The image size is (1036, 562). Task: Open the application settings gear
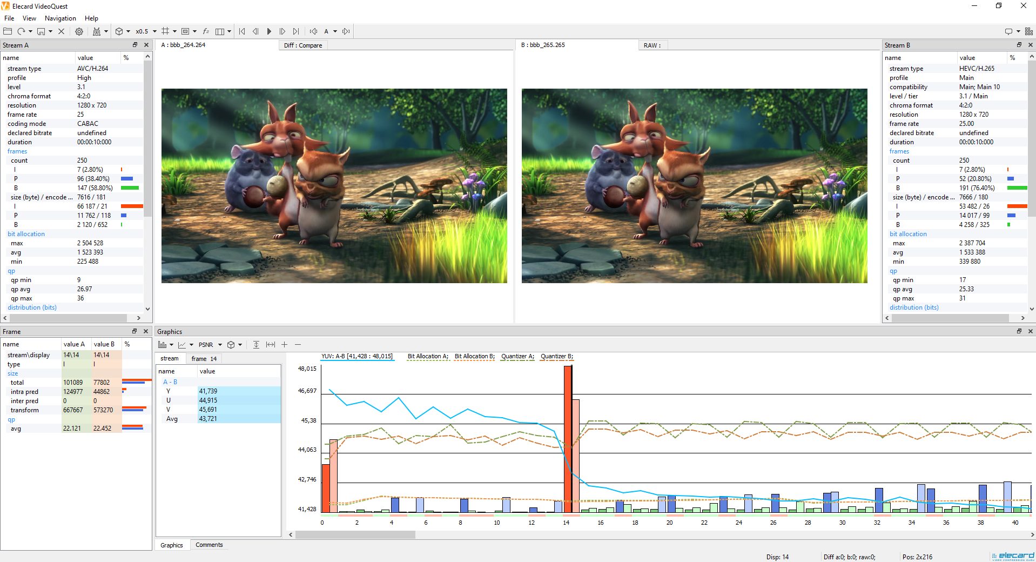tap(79, 31)
